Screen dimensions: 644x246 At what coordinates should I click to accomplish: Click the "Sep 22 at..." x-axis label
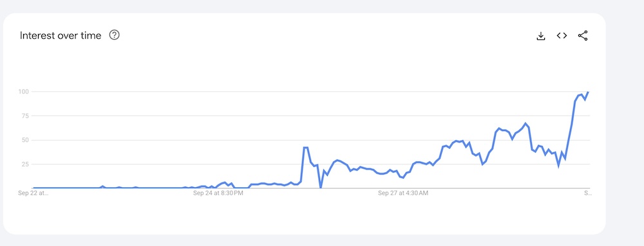coord(33,193)
